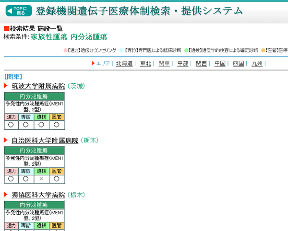Click orange 医管 legend dot
Screen dimensions: 288x231
click(x=263, y=50)
